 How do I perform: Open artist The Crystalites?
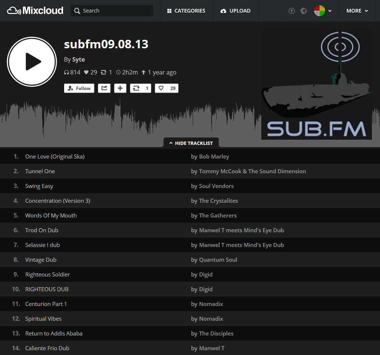coord(218,201)
